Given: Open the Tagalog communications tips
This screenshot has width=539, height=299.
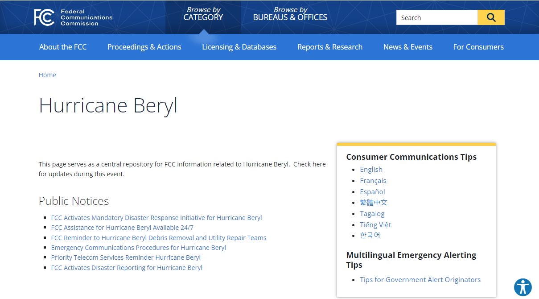Looking at the screenshot, I should (372, 213).
